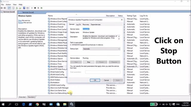
Task: Open File Explorer from the taskbar
Action: pyautogui.click(x=65, y=104)
